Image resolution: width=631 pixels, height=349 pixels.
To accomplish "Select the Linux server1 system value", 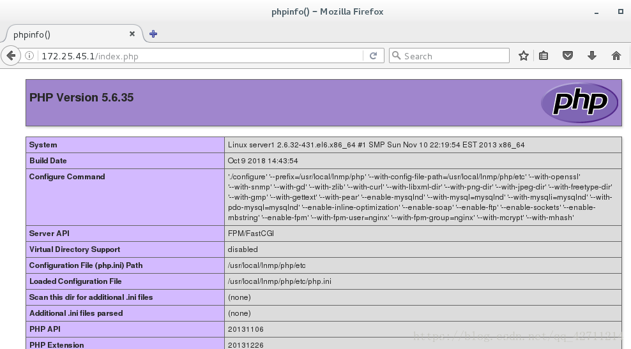I will coord(376,145).
